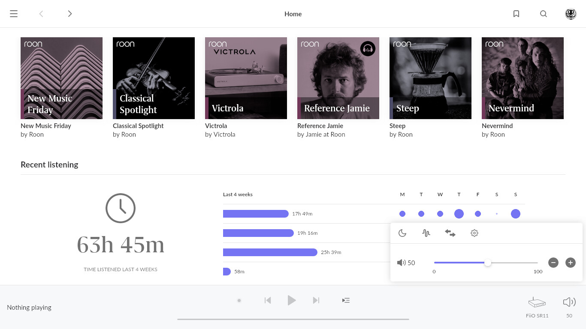Image resolution: width=586 pixels, height=329 pixels.
Task: Open Reference Jamie playlist cover
Action: coord(338,78)
